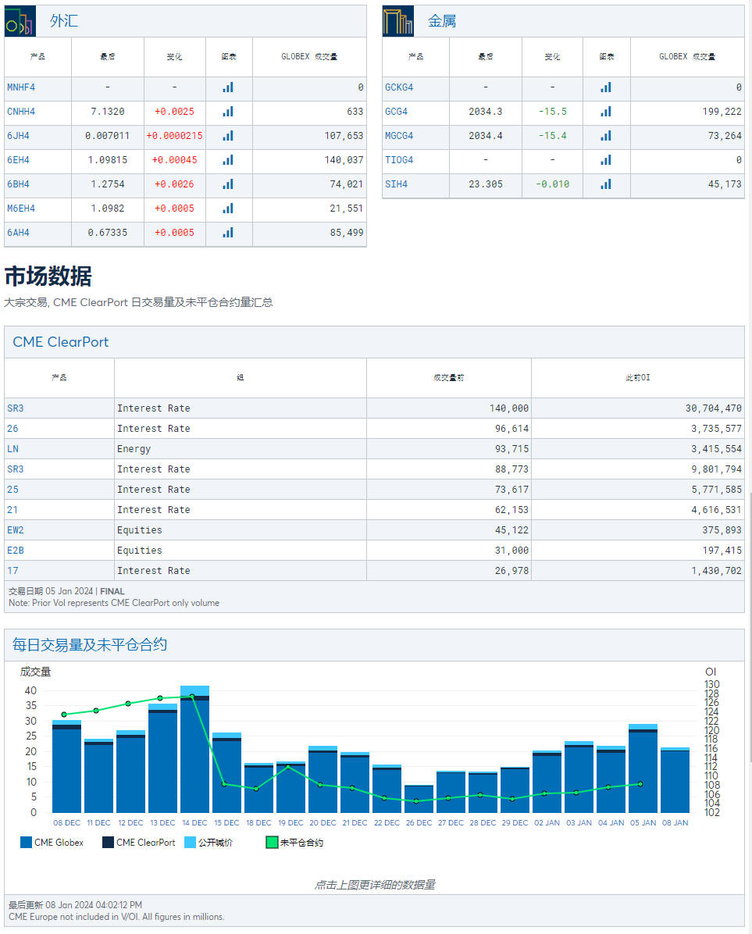Open 每日交易量及未平仓合约 heading link
Image resolution: width=752 pixels, height=934 pixels.
click(89, 644)
